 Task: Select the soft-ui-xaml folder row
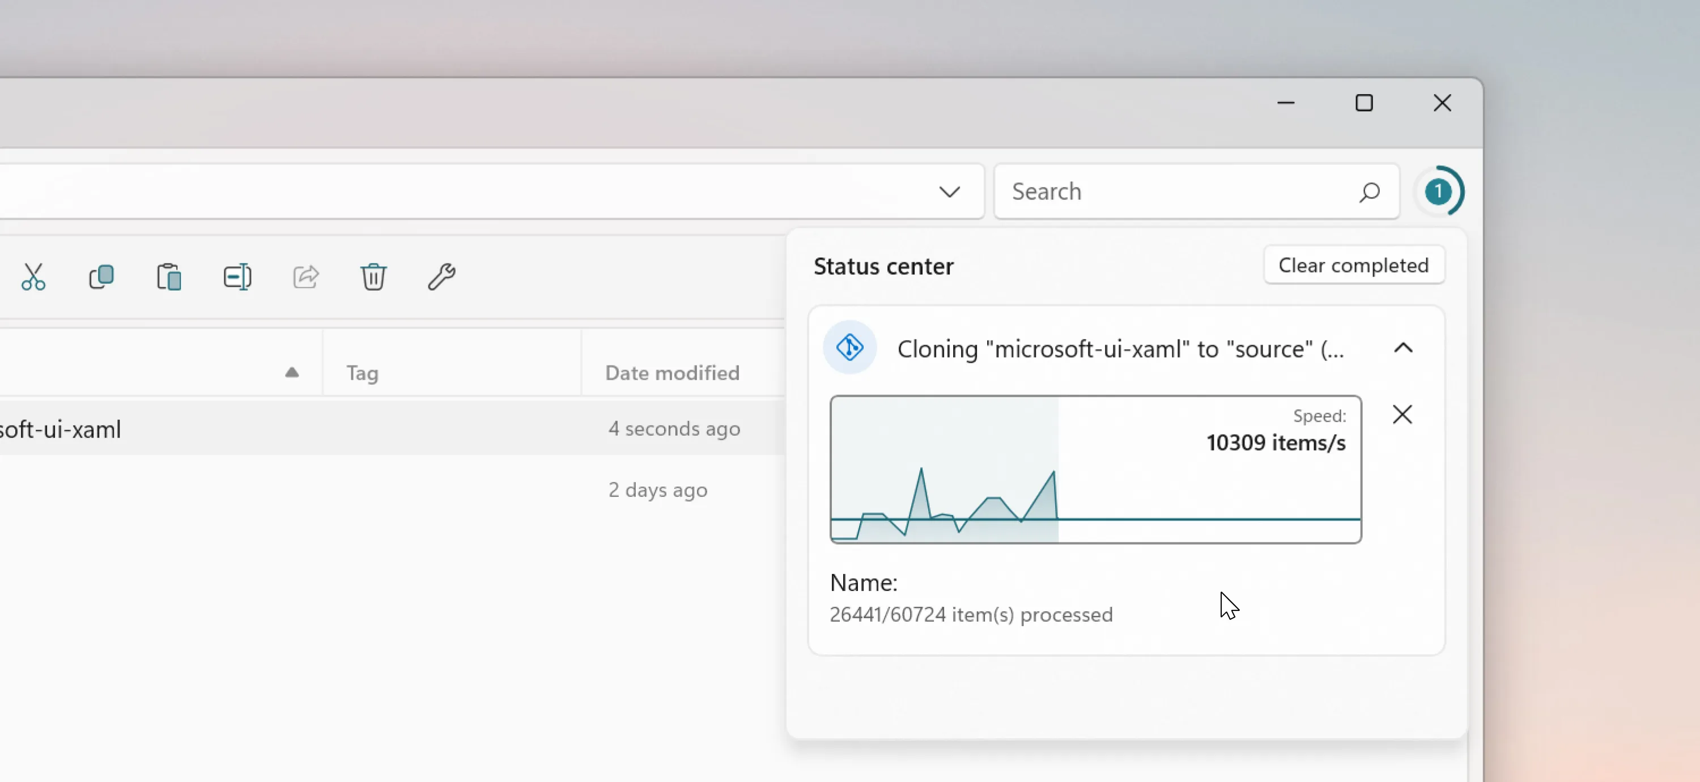[x=392, y=429]
